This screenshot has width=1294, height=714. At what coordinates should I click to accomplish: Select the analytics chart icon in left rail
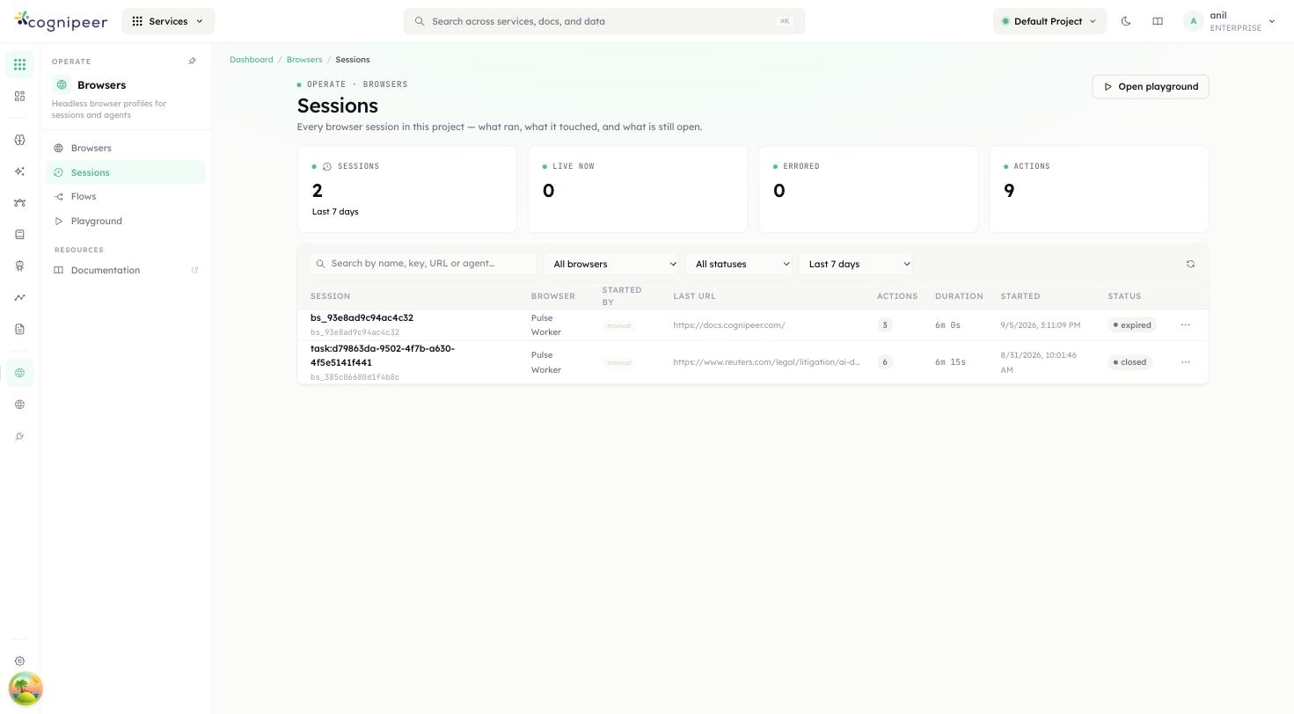pos(19,297)
